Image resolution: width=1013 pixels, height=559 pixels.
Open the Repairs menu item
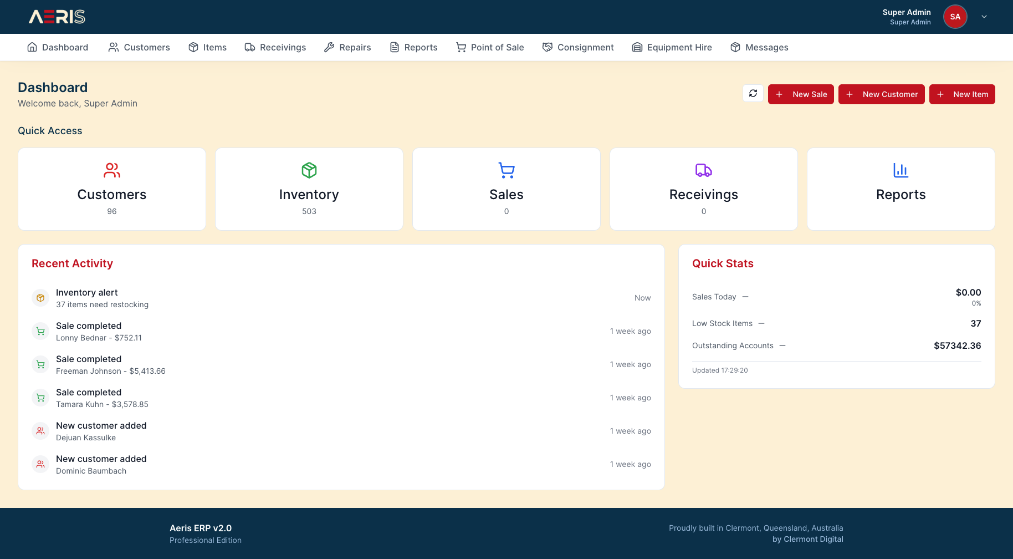pos(347,48)
